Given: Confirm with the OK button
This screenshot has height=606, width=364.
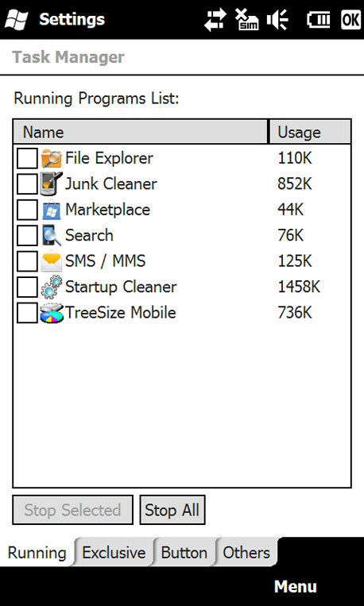Looking at the screenshot, I should click(x=350, y=20).
